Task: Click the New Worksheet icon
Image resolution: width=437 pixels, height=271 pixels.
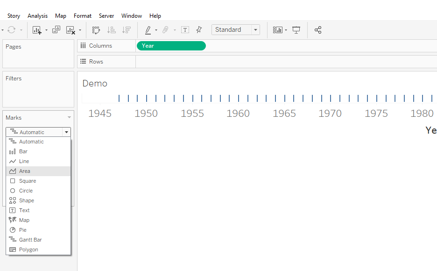Action: coord(37,30)
